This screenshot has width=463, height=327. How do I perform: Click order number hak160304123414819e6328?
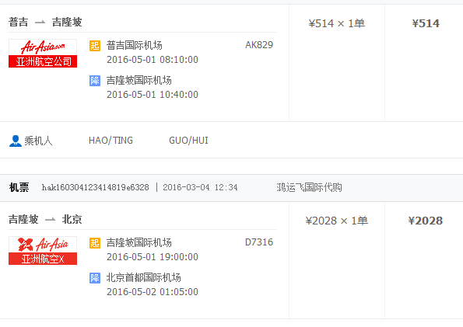(96, 187)
